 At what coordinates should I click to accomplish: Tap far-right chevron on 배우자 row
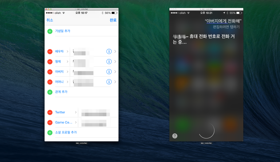pyautogui.click(x=115, y=51)
